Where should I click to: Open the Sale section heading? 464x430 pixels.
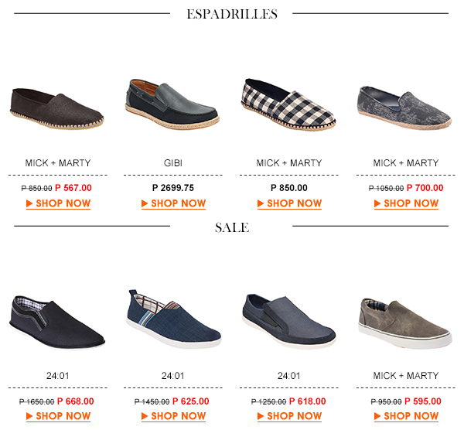pos(232,227)
